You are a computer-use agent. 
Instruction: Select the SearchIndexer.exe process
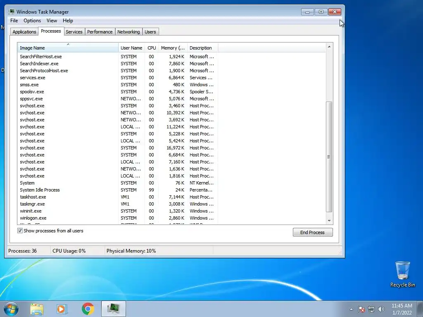tap(118, 64)
